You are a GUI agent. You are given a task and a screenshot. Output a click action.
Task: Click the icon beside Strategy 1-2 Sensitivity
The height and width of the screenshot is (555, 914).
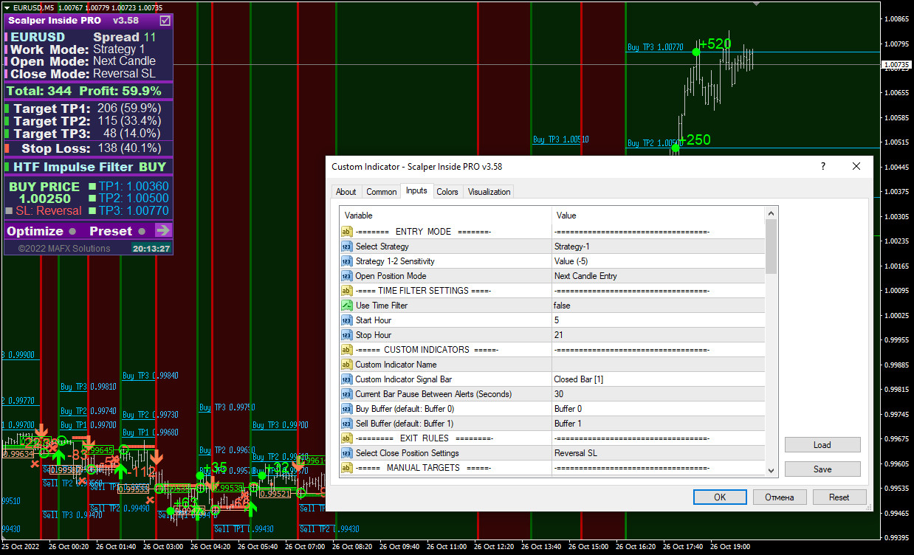click(346, 261)
